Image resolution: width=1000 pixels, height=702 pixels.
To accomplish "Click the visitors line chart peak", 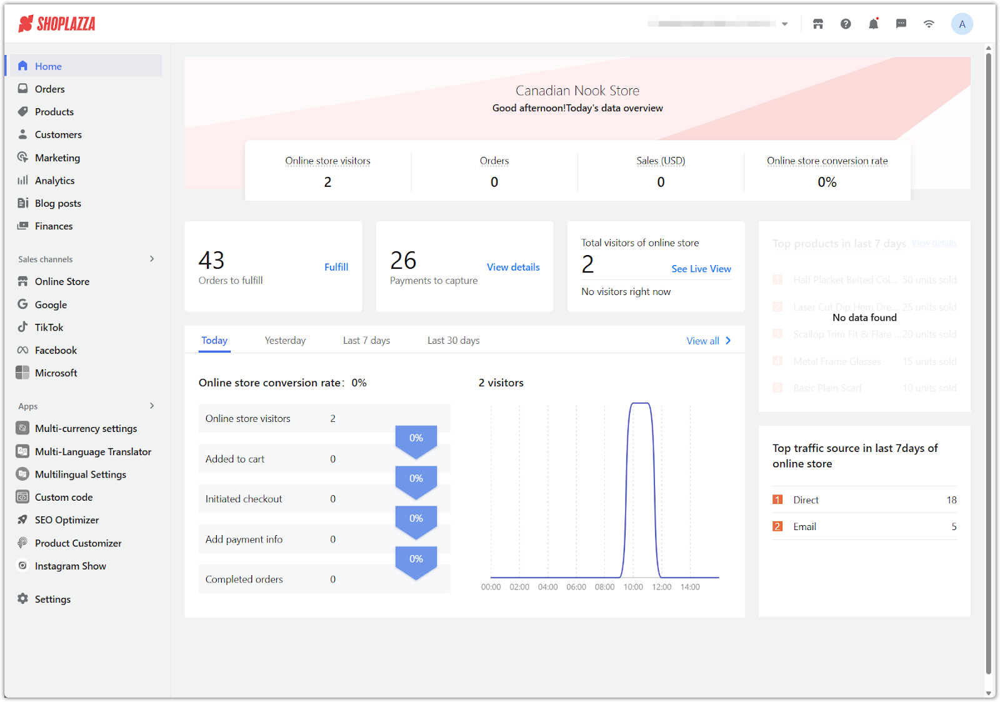I will click(640, 404).
